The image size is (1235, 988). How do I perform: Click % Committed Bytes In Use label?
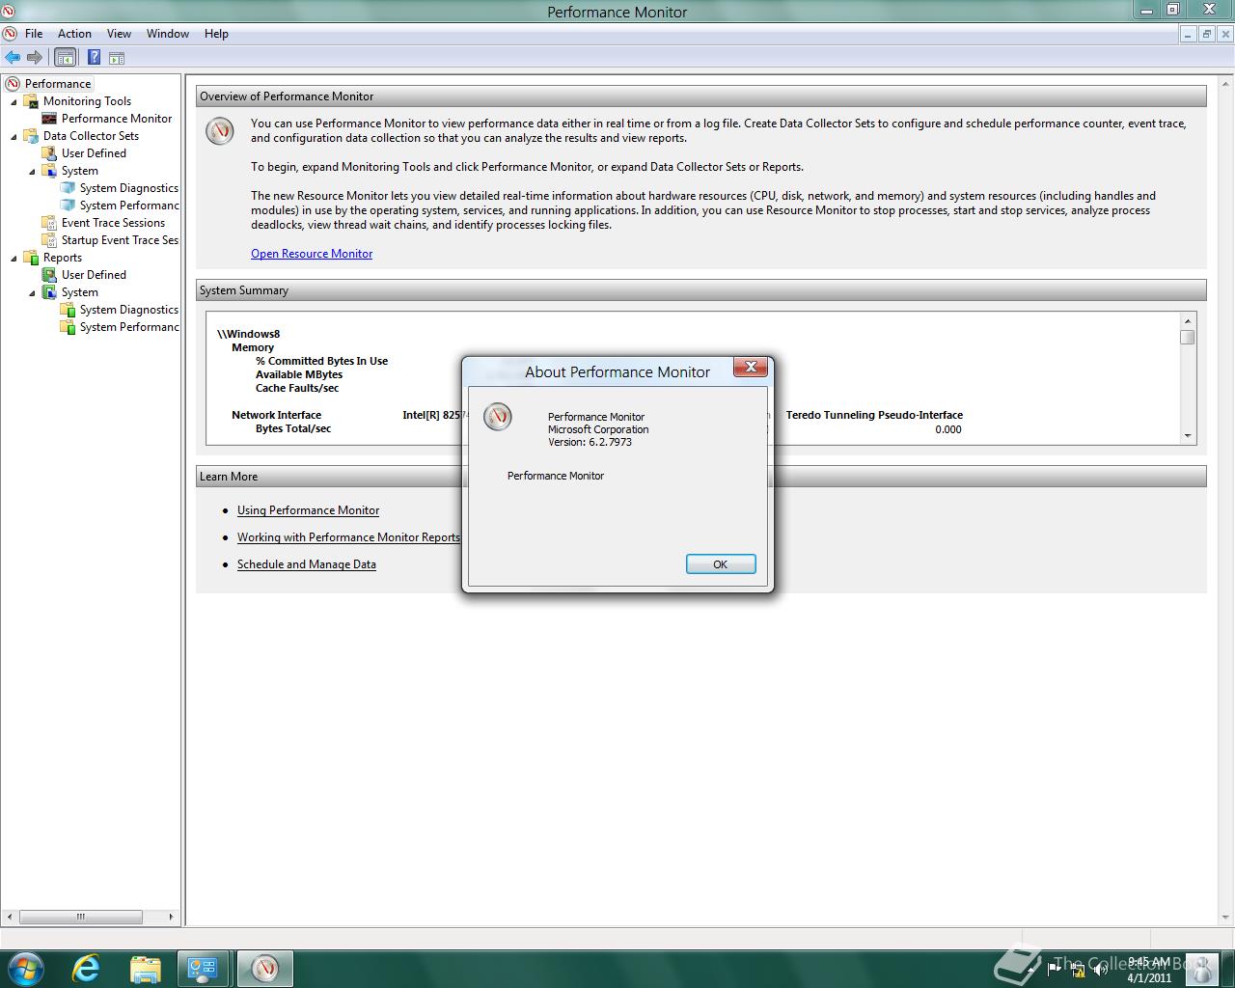(321, 361)
